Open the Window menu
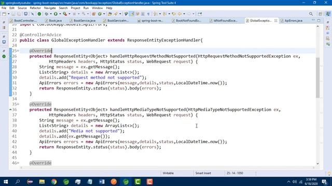 [97, 8]
